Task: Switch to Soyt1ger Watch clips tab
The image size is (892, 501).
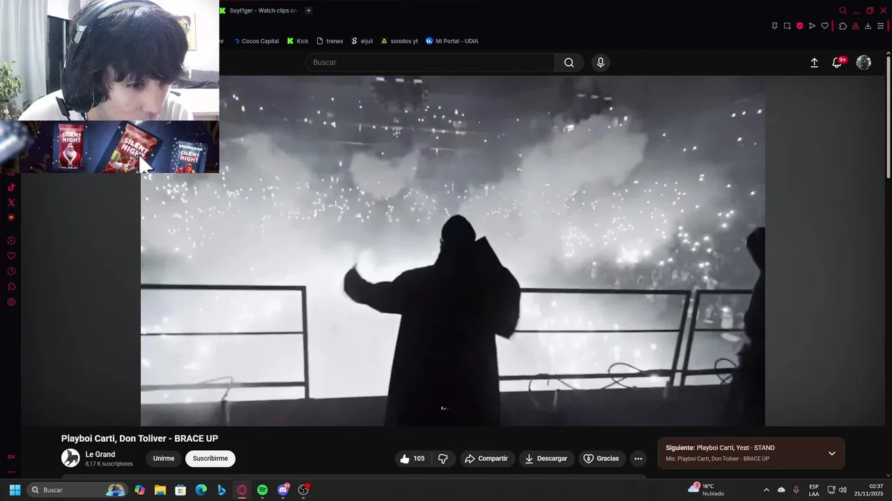Action: (258, 10)
